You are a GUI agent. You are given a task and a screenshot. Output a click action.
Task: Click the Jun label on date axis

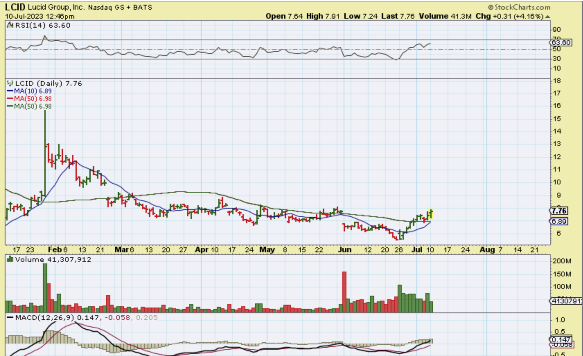tap(345, 250)
